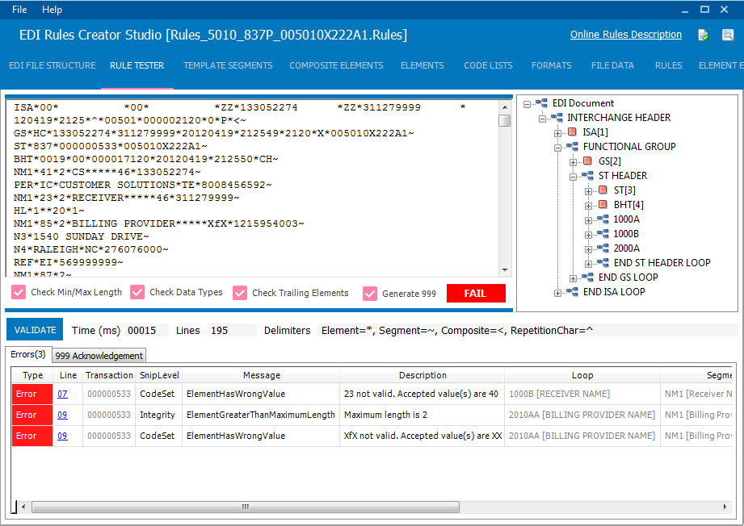The height and width of the screenshot is (526, 744).
Task: Click the 2000A loop icon
Action: (x=603, y=248)
